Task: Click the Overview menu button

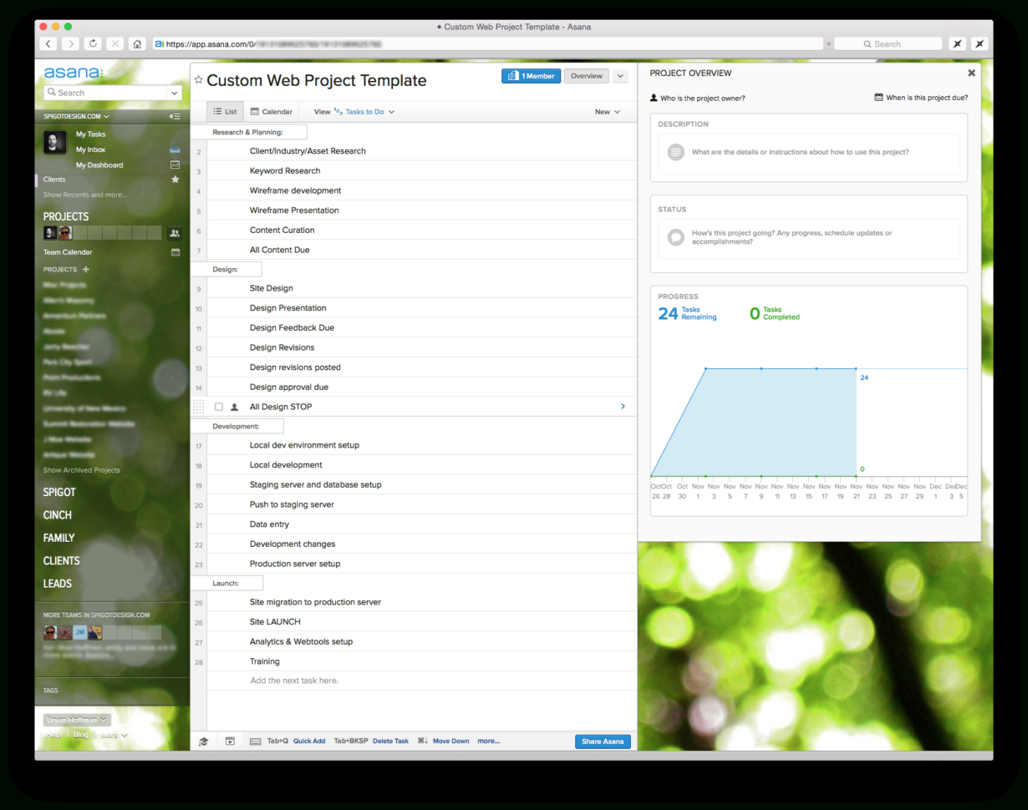Action: click(x=586, y=76)
